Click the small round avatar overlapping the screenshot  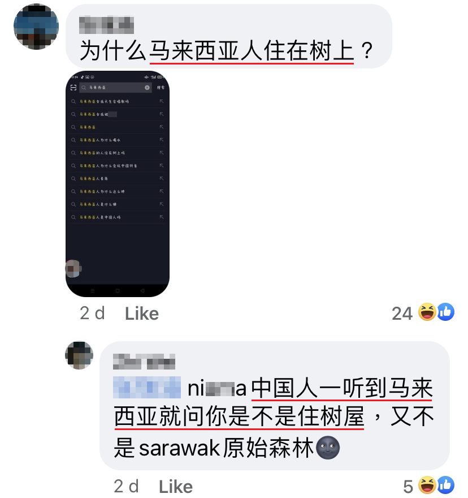pos(73,269)
